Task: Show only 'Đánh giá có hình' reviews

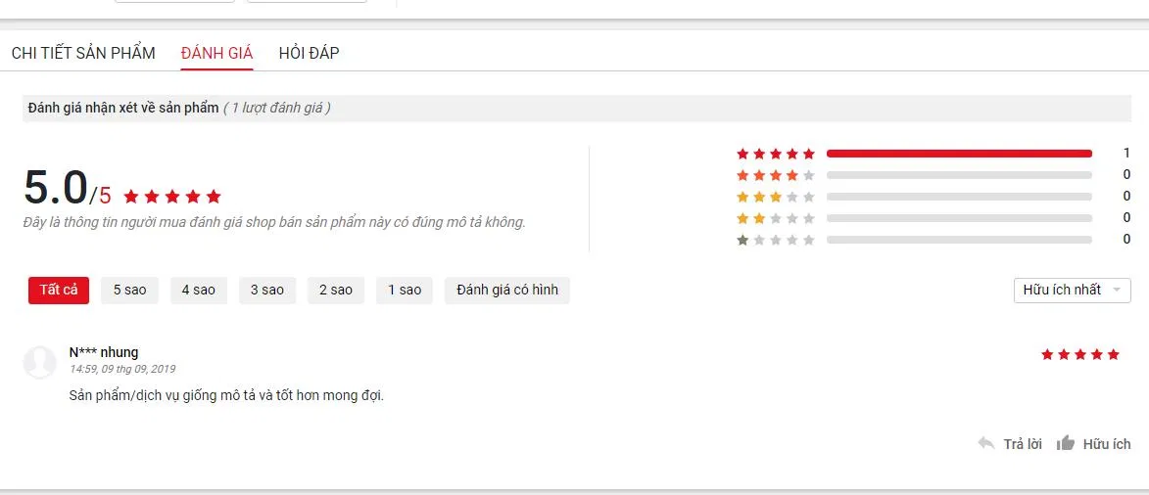Action: [x=506, y=290]
